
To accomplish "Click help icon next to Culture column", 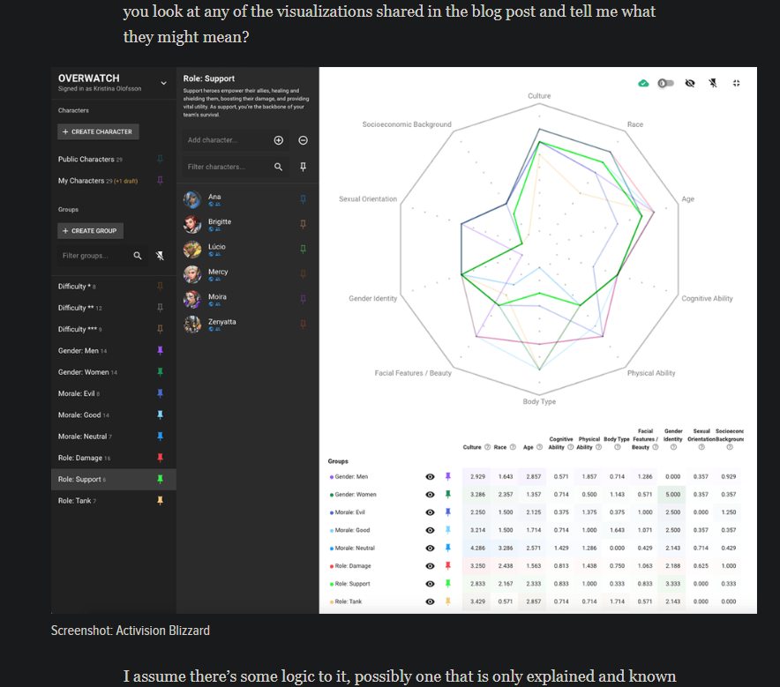I will tap(487, 447).
